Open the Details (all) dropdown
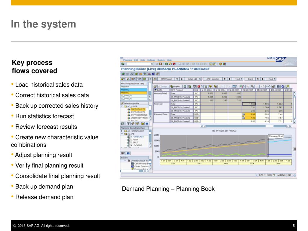The image size is (308, 231). pos(193,79)
